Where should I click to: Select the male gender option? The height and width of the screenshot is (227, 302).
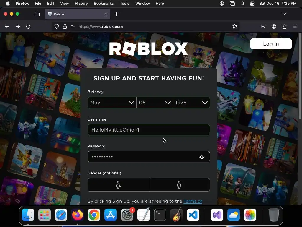[179, 185]
